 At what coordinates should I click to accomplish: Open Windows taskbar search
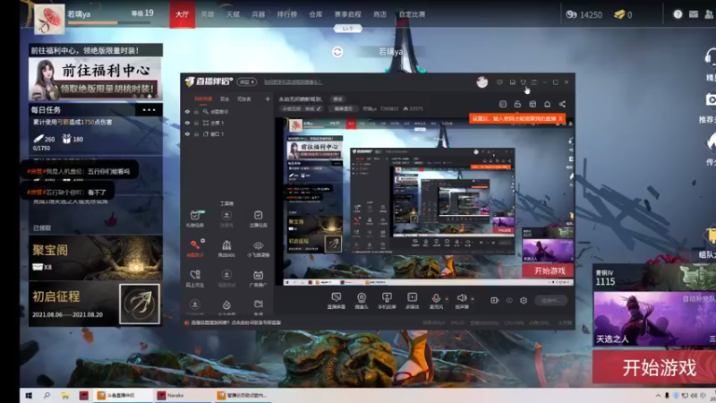click(47, 395)
